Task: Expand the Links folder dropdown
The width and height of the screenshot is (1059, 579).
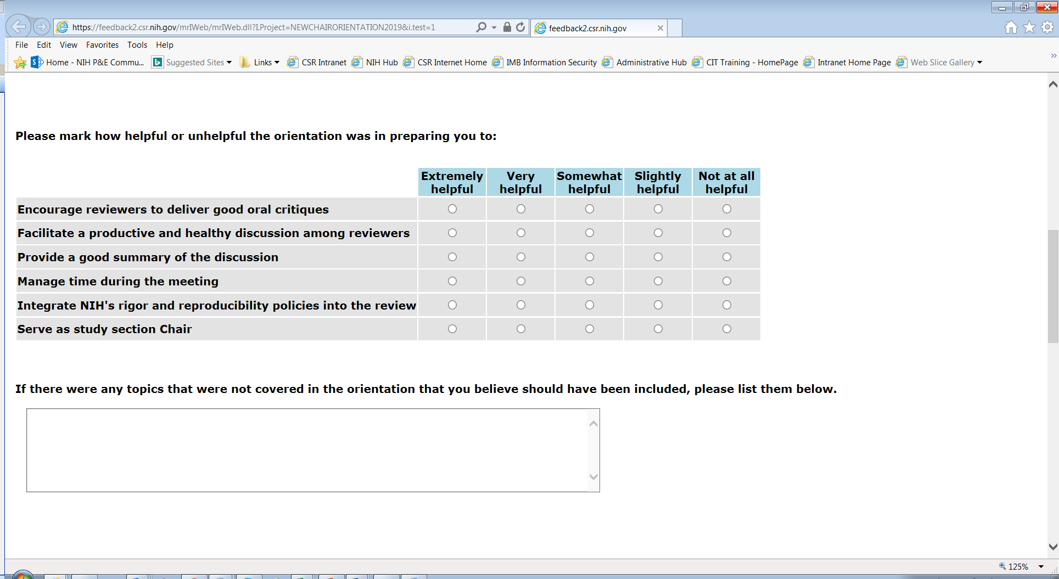Action: tap(277, 63)
